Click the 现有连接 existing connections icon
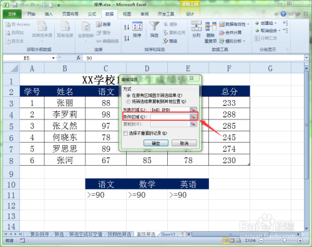The height and width of the screenshot is (247, 312). click(65, 26)
